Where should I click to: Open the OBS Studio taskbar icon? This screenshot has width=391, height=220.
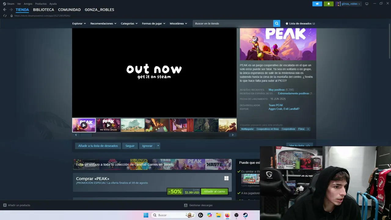tap(236, 215)
